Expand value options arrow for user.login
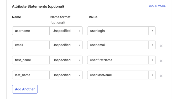Screen dimensions: 178x99 152,31
